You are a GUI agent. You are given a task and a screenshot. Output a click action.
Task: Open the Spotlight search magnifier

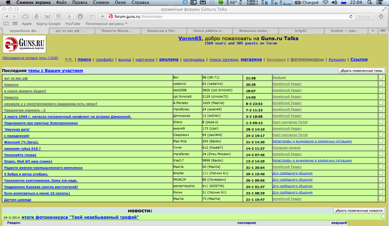[x=370, y=3]
